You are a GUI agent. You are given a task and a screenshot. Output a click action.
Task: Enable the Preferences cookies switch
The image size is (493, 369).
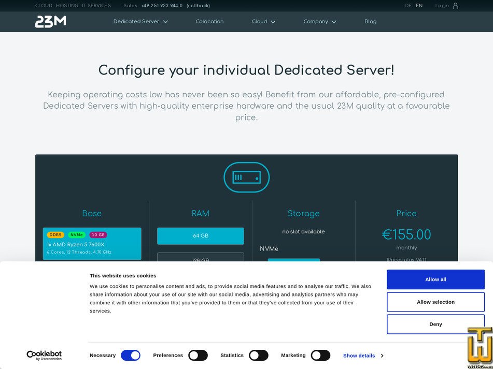click(x=198, y=356)
